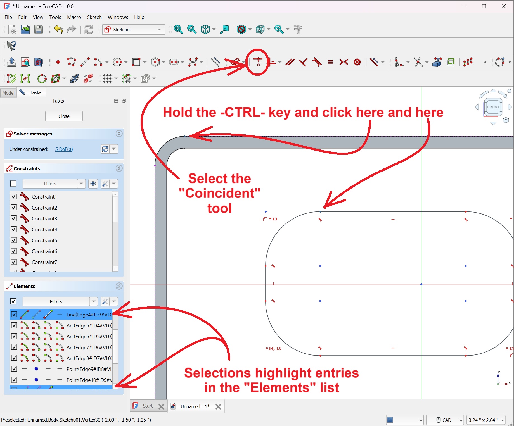Toggle constraint visibility eye button
The width and height of the screenshot is (514, 426).
pyautogui.click(x=93, y=184)
